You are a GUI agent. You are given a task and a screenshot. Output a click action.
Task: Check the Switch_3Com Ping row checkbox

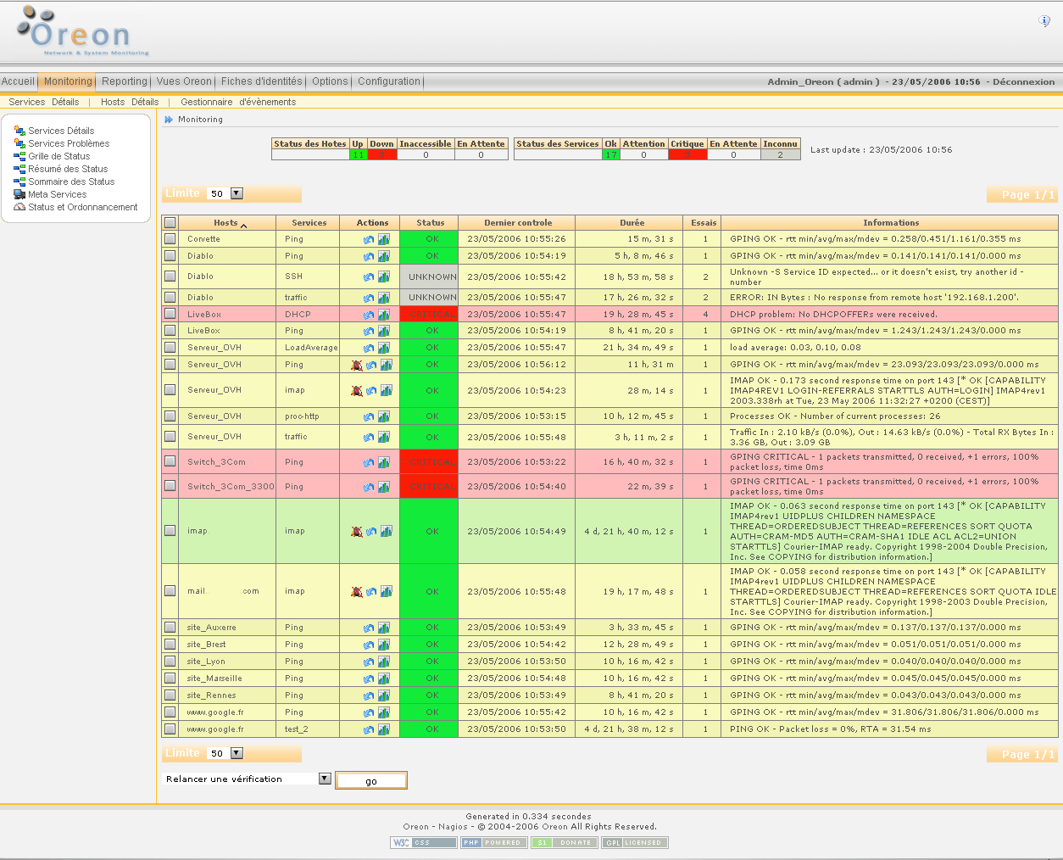tap(170, 461)
